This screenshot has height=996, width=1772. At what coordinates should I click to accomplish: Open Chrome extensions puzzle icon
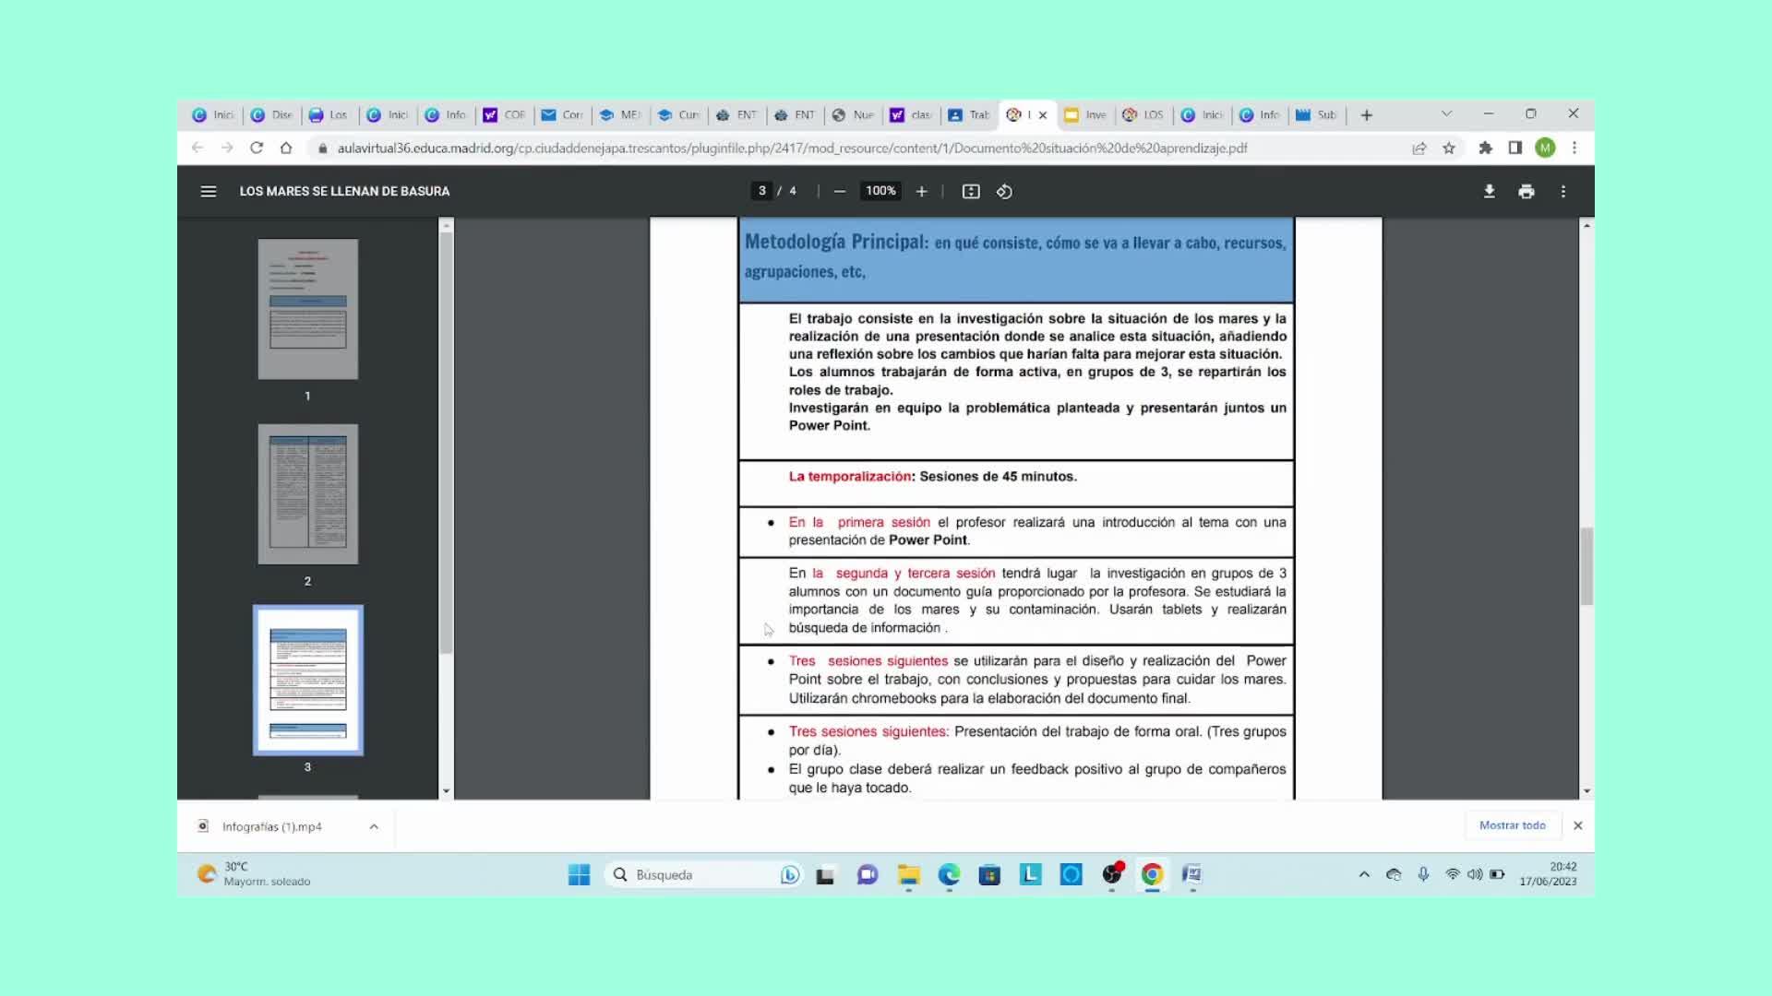tap(1485, 148)
